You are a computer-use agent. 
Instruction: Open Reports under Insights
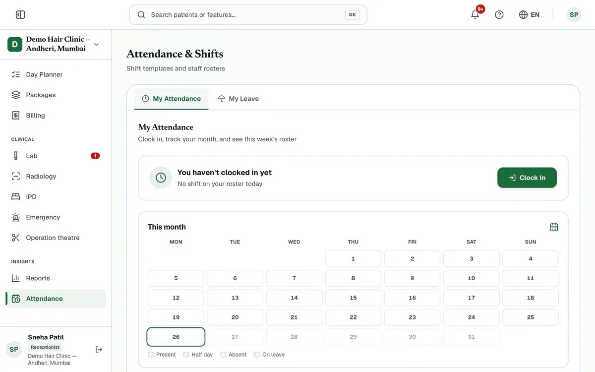(56, 278)
